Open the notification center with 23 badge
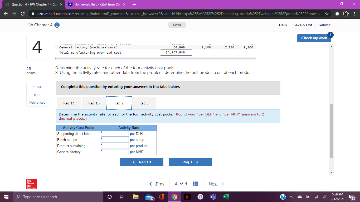The image size is (360, 202). click(352, 197)
